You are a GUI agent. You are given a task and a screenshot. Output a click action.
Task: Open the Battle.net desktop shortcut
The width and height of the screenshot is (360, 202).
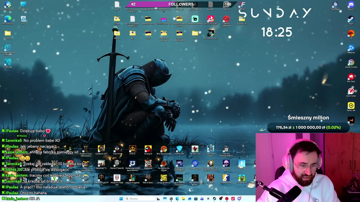[x=351, y=49]
